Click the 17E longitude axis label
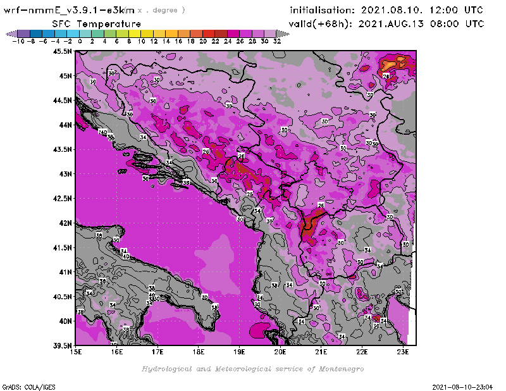Image resolution: width=506 pixels, height=391 pixels. point(157,352)
